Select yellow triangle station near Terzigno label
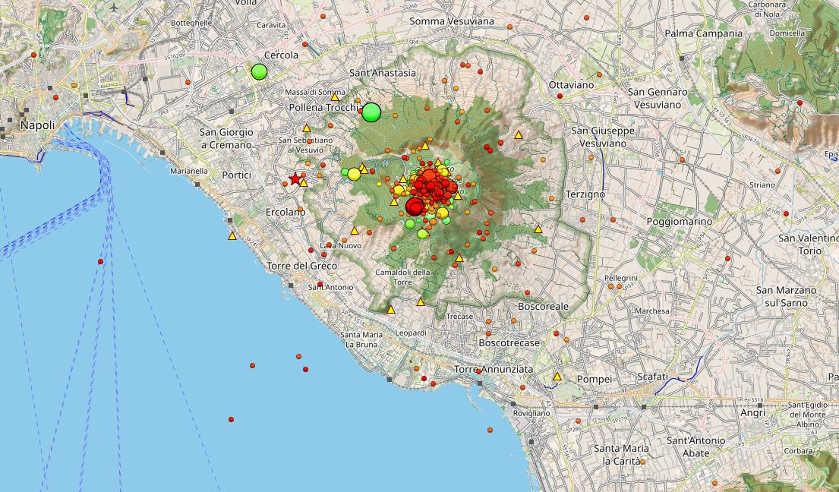The height and width of the screenshot is (492, 839). tap(538, 229)
